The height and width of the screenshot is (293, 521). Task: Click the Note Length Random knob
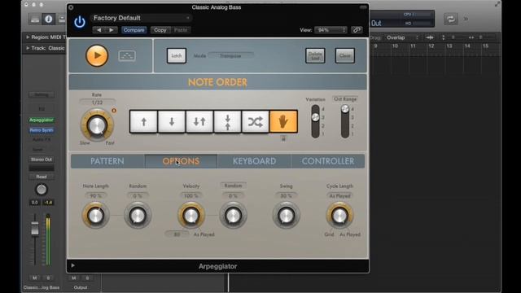138,216
